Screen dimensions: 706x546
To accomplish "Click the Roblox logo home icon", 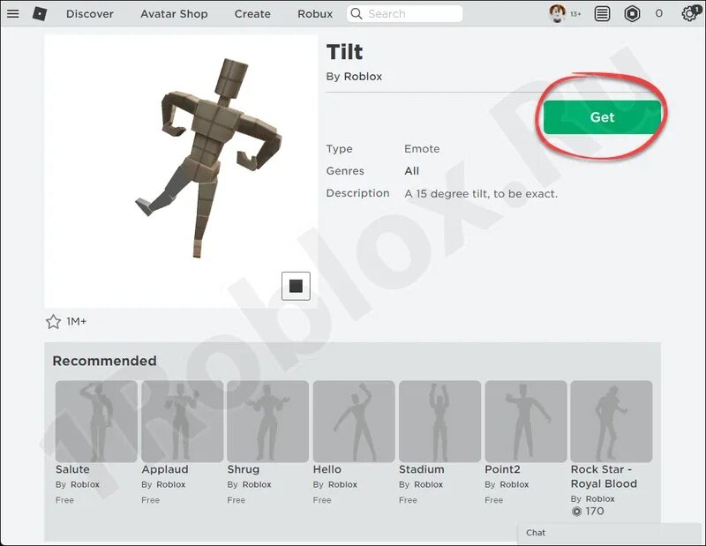I will pos(40,13).
